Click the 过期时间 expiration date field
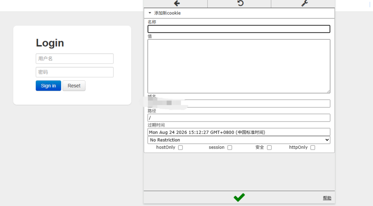Viewport: 373px width, 206px height. point(239,132)
